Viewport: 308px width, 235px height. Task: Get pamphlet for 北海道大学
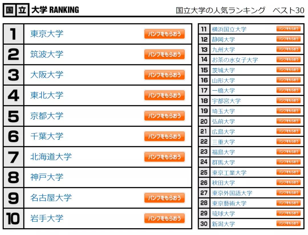(x=164, y=157)
